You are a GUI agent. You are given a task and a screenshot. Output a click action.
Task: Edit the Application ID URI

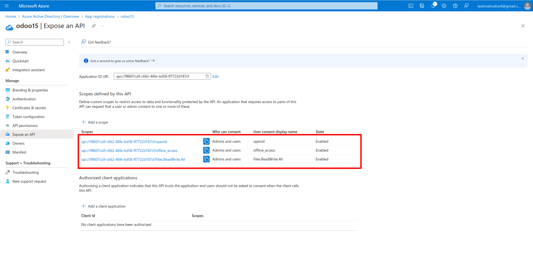[x=215, y=76]
